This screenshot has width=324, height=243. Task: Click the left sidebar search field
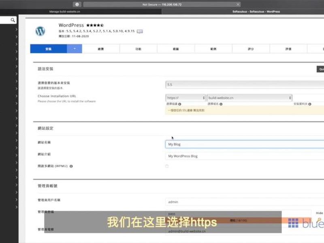8,20
